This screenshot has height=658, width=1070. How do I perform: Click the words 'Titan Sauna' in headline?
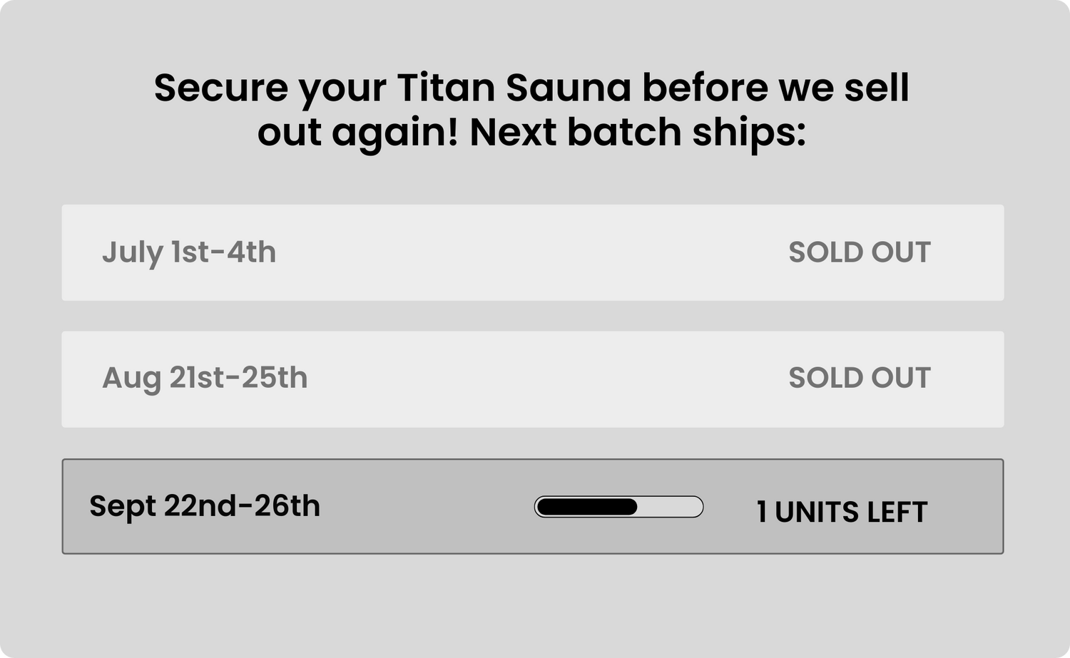(x=514, y=88)
